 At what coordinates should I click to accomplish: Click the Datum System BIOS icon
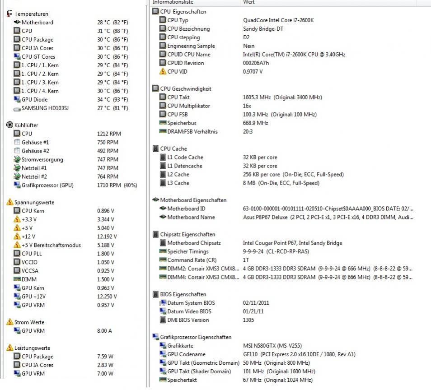pos(163,303)
